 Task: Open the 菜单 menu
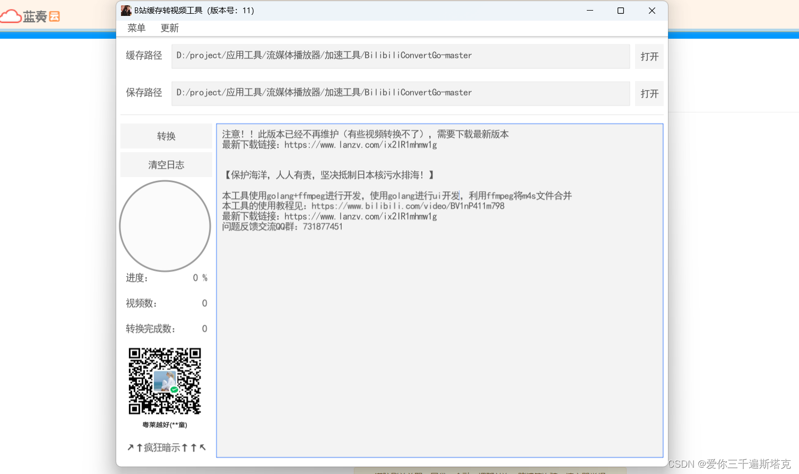click(136, 28)
